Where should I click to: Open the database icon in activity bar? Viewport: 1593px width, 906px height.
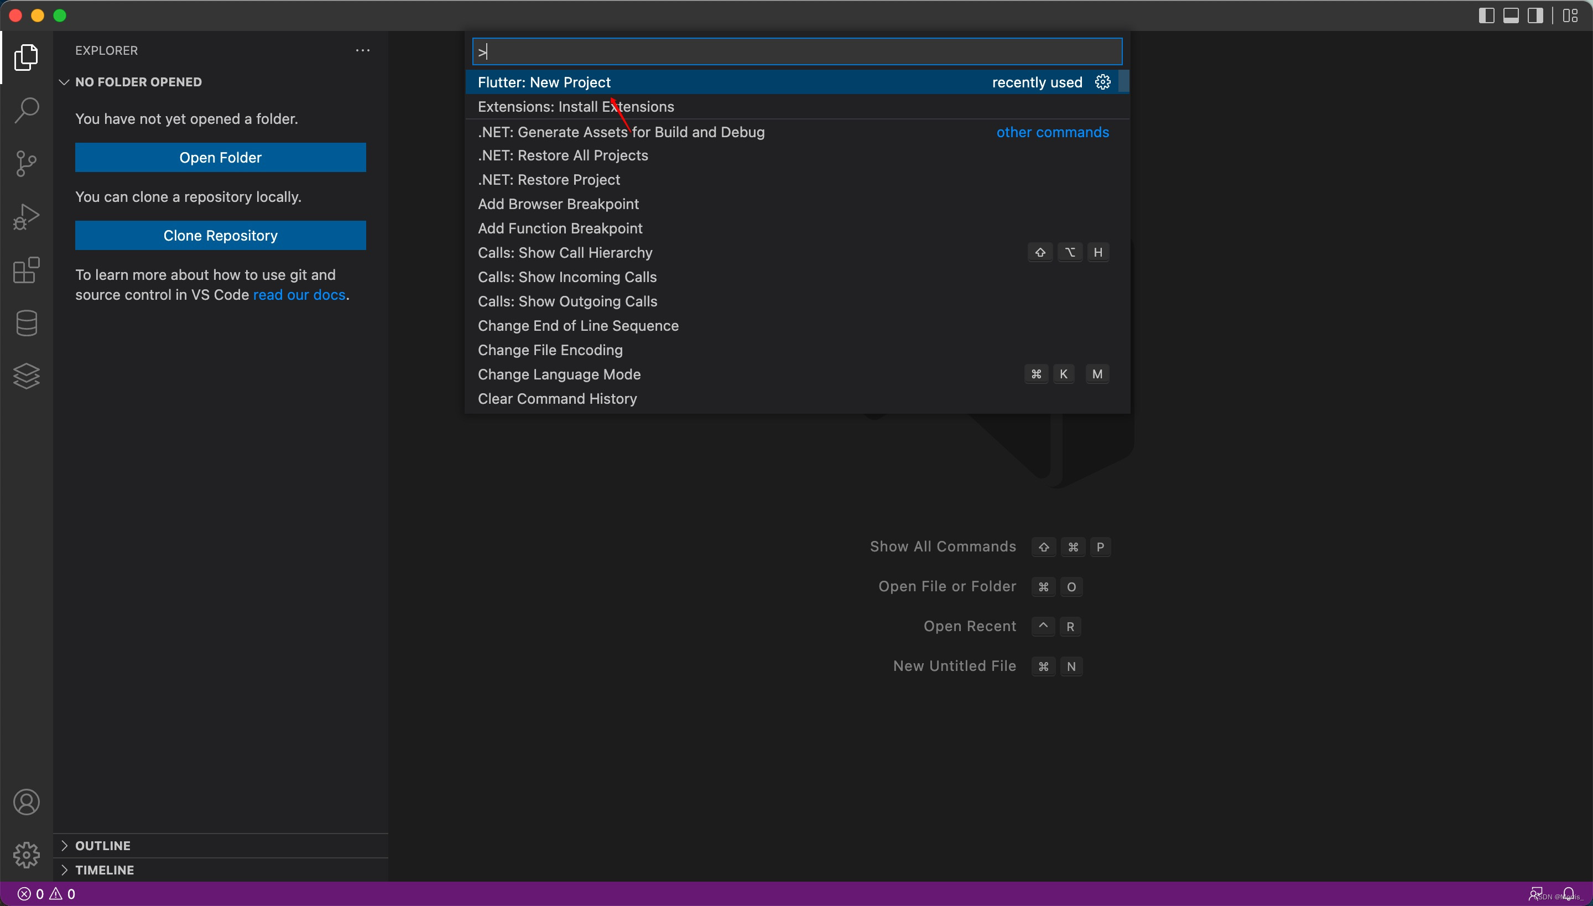point(26,323)
